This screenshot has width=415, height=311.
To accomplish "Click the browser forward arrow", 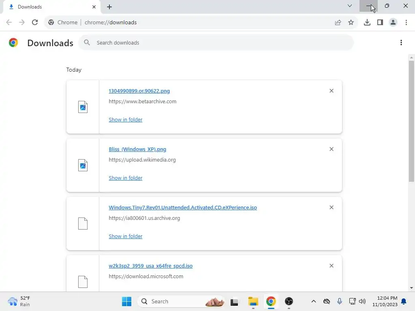I will pos(22,22).
